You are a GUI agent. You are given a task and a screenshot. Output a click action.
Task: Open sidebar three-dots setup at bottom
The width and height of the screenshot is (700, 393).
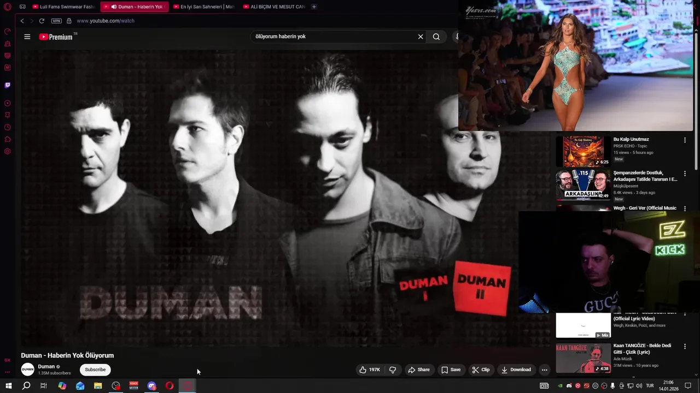coord(7,372)
